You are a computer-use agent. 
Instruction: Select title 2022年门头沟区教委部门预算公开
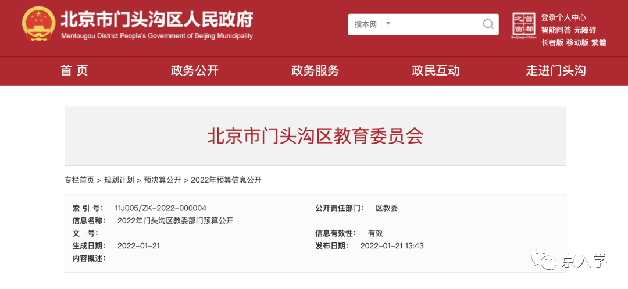[x=175, y=220]
